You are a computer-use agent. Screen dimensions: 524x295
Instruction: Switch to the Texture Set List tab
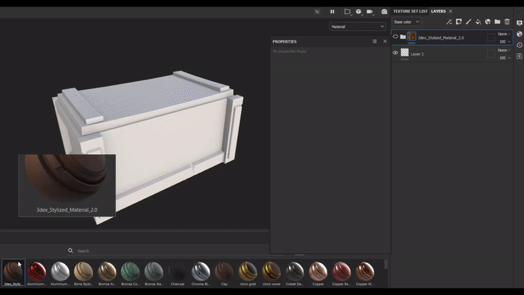pos(410,11)
